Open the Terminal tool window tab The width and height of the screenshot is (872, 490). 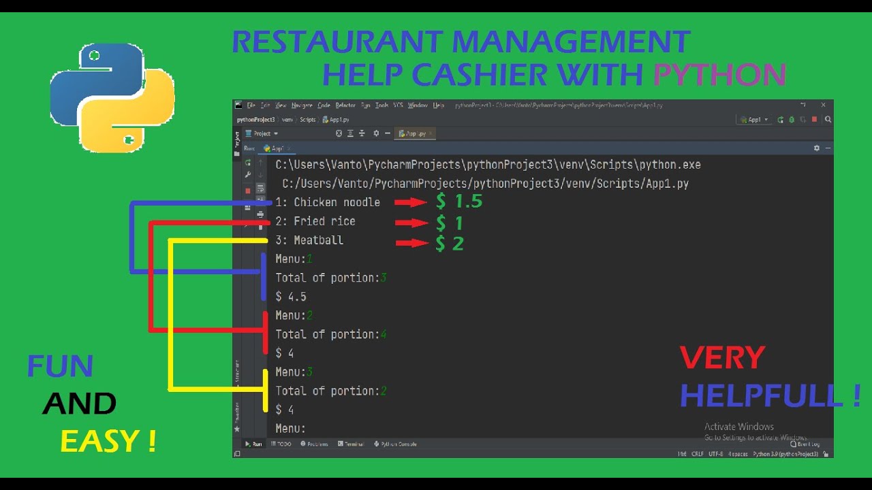351,444
